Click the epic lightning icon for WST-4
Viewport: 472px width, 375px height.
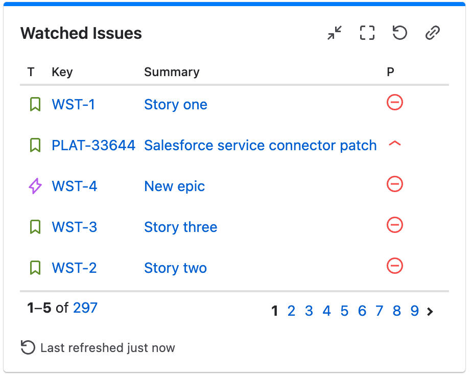[x=35, y=186]
